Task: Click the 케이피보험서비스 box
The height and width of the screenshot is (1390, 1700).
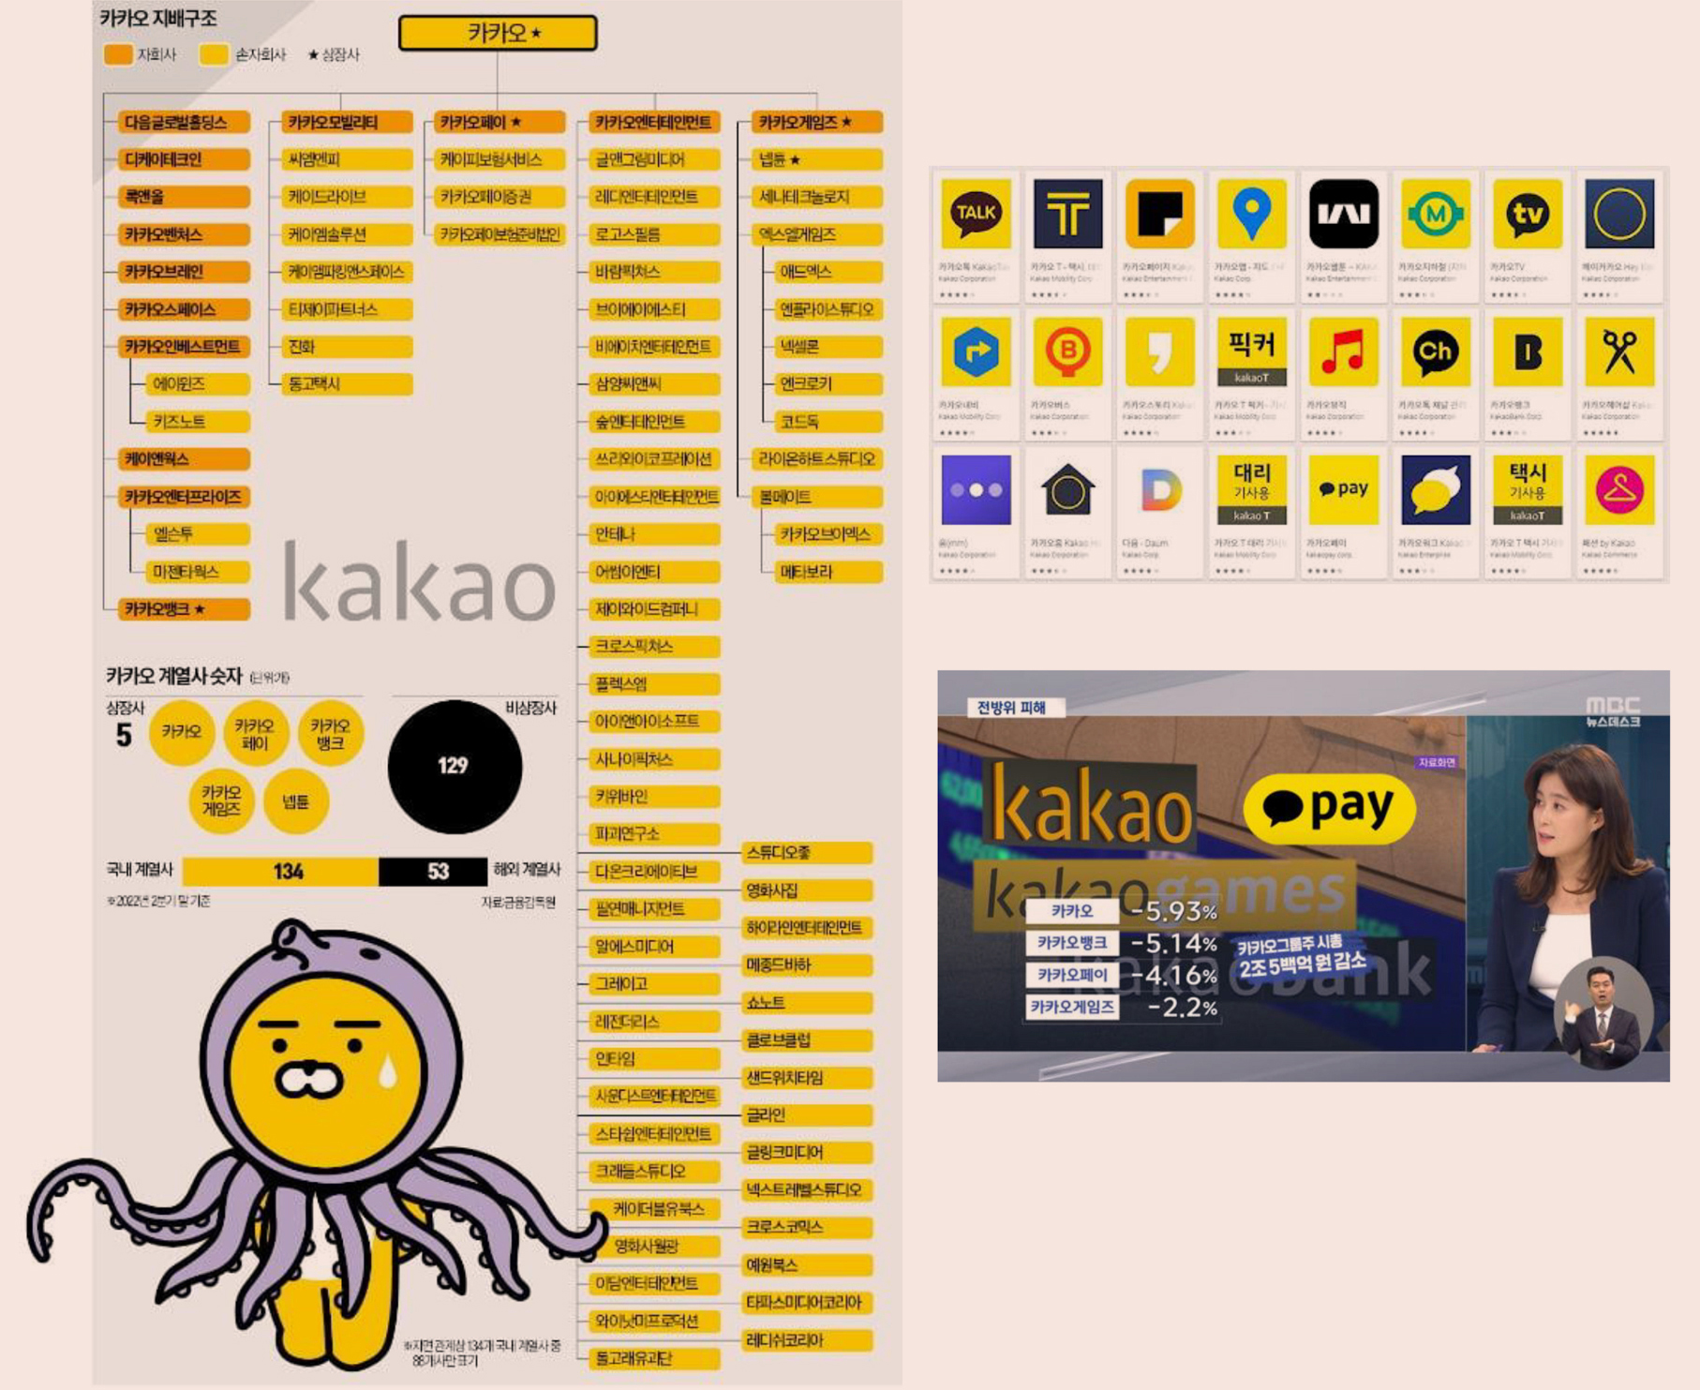Action: tap(500, 159)
